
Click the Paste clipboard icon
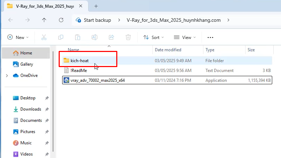(x=78, y=37)
